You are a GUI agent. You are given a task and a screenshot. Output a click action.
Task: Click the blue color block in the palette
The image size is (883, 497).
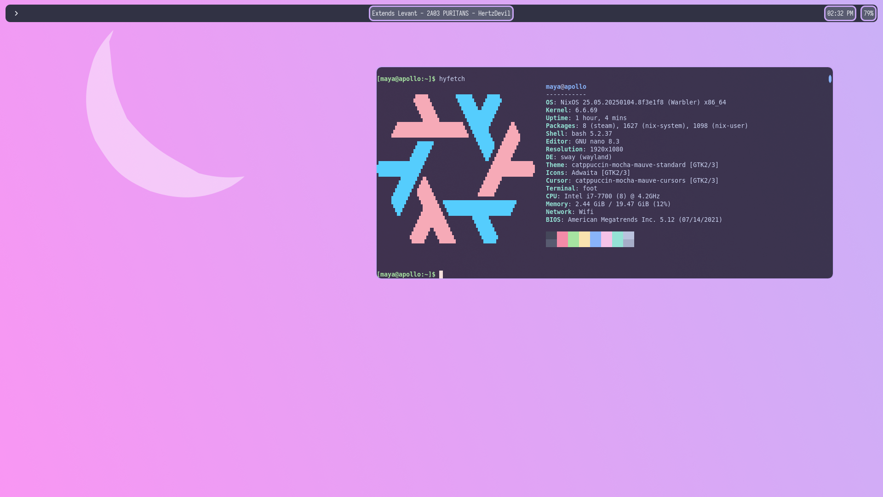pyautogui.click(x=595, y=239)
